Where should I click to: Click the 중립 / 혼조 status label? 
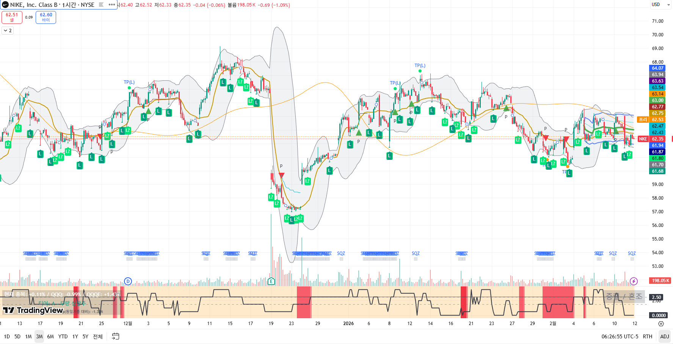[x=624, y=297]
